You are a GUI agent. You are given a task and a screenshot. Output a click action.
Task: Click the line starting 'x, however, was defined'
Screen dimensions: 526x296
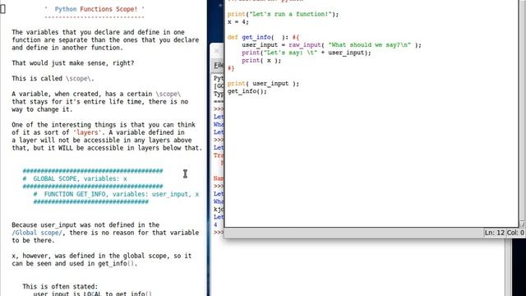pos(102,256)
